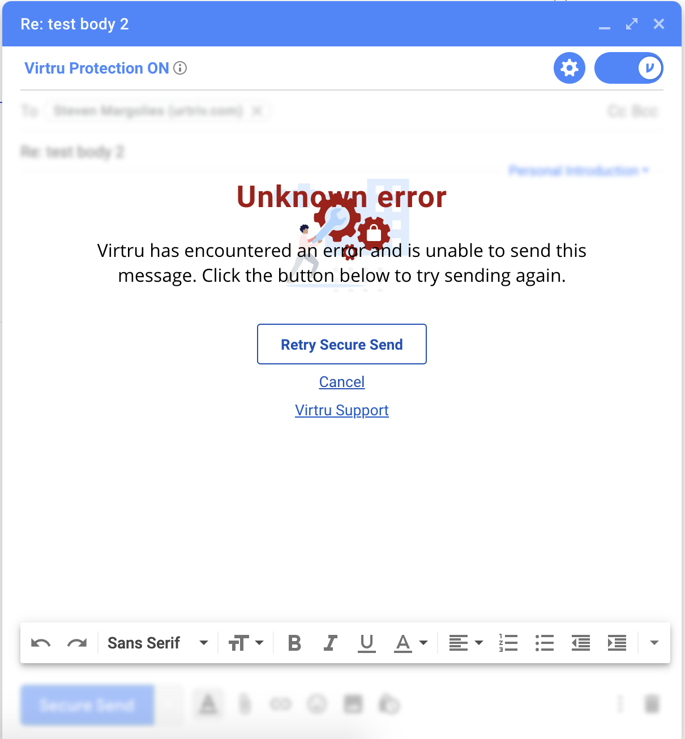Insert a bulleted list
The image size is (685, 739).
point(545,643)
